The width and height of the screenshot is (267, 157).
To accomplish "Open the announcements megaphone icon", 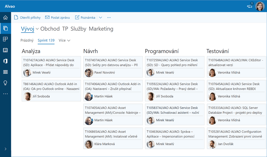I will coord(250,6).
